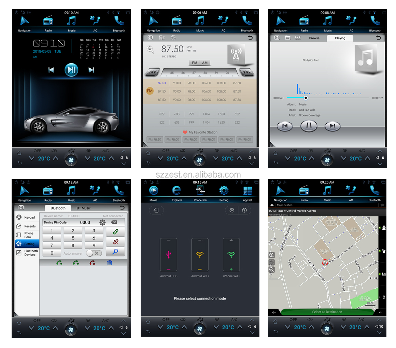
Task: Tap the red unlink disconnect icon
Action: (x=115, y=241)
